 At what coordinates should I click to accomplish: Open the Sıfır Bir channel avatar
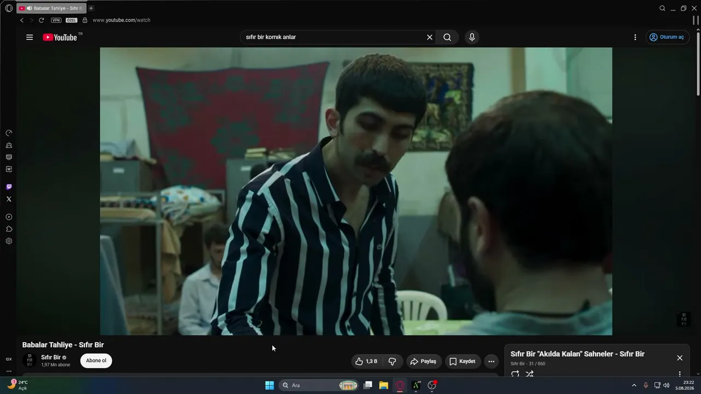click(30, 361)
